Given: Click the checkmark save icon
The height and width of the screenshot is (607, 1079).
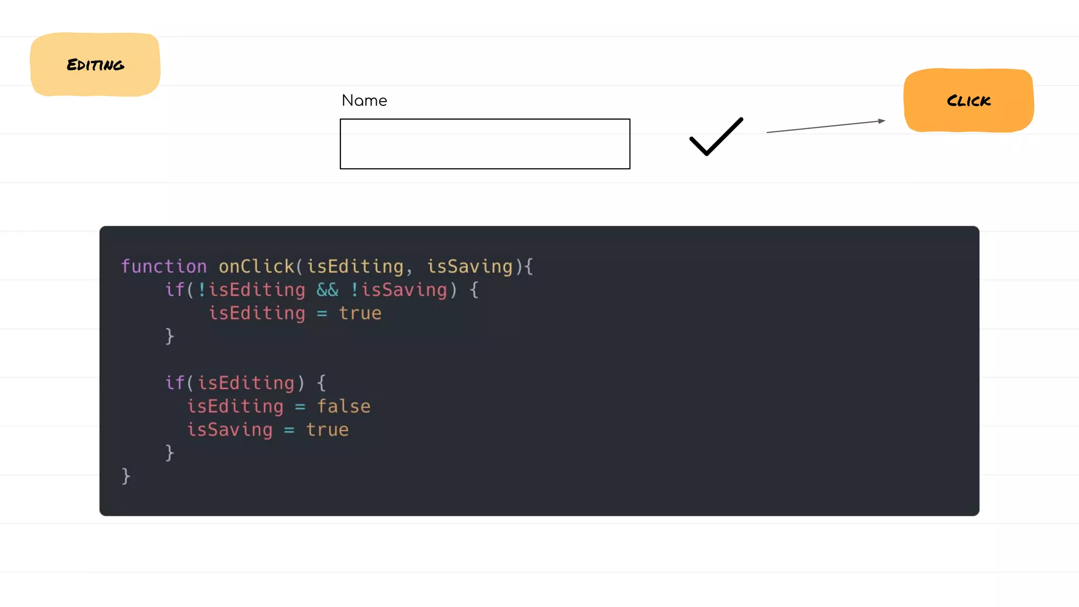Looking at the screenshot, I should pos(716,137).
